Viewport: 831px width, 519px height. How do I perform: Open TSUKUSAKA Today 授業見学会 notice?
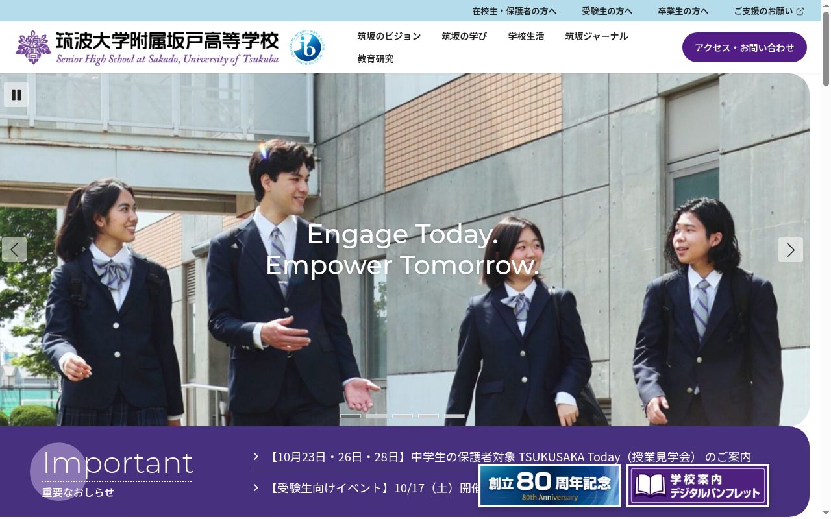point(509,457)
